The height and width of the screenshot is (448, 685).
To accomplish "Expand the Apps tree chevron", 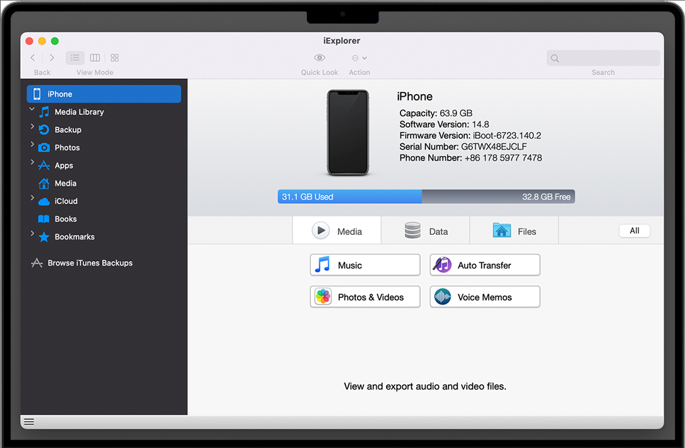I will 32,162.
